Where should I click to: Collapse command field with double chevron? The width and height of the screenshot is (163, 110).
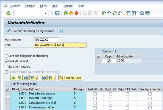pyautogui.click(x=52, y=13)
